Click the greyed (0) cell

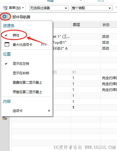55,72
